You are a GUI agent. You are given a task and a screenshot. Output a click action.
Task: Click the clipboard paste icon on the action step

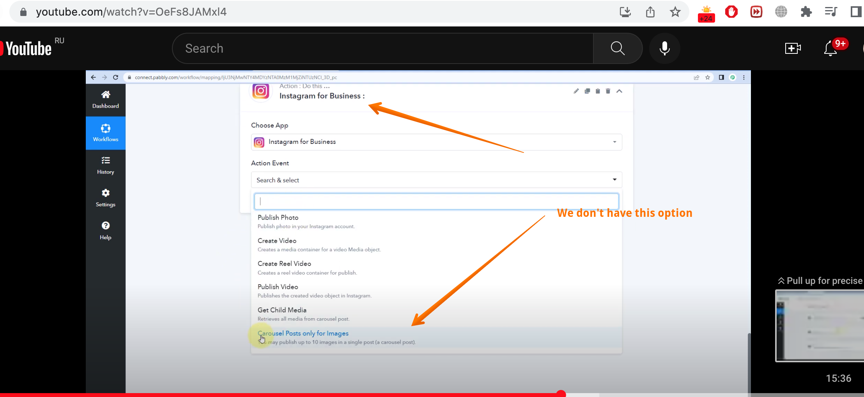[x=598, y=91]
